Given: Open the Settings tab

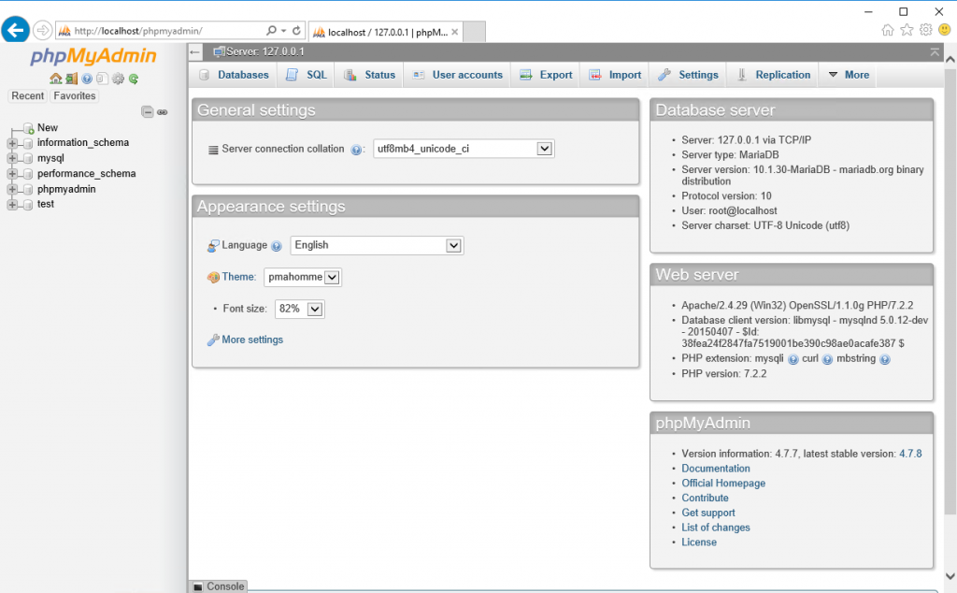Looking at the screenshot, I should pos(689,75).
